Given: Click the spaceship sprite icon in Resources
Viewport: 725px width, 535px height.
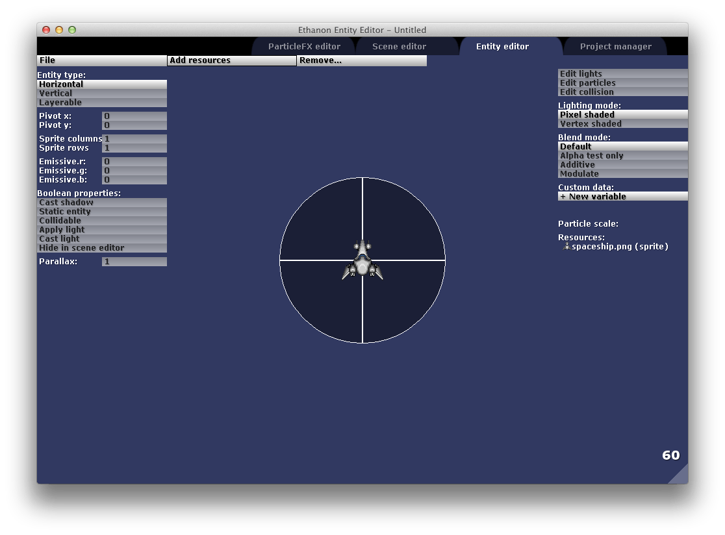Looking at the screenshot, I should click(x=566, y=247).
